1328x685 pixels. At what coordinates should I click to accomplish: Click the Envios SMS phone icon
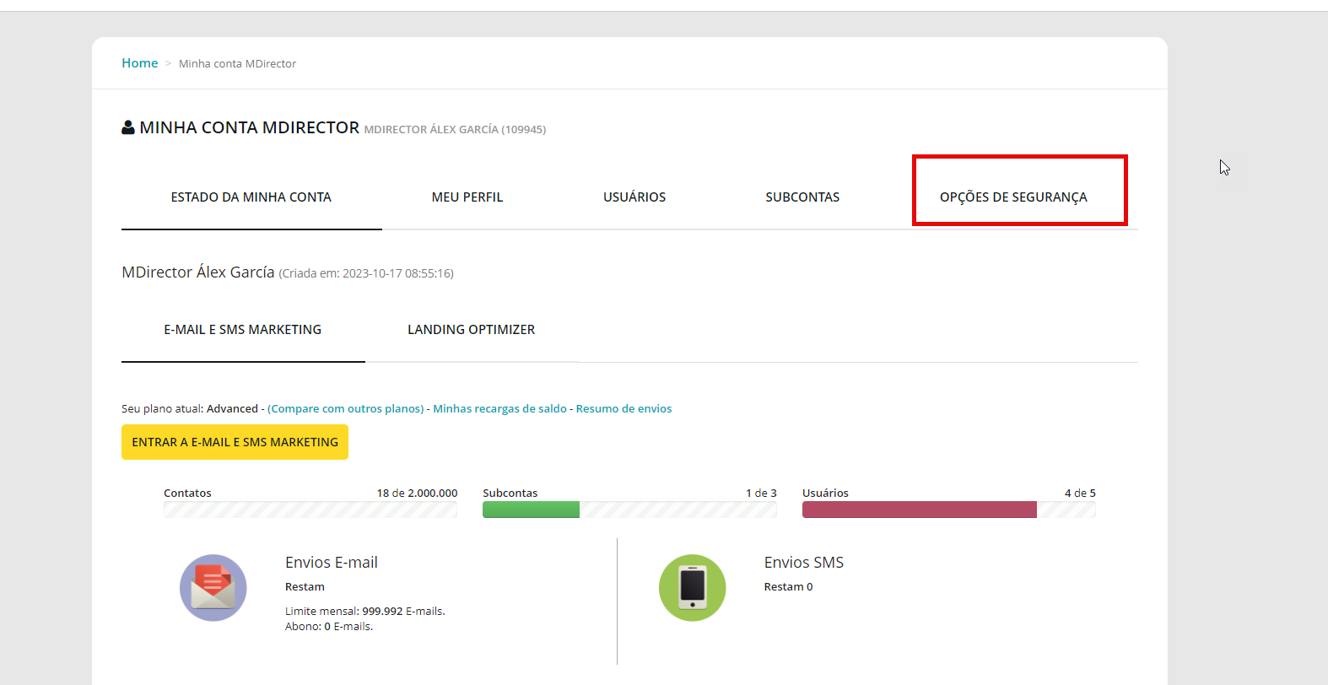coord(692,588)
